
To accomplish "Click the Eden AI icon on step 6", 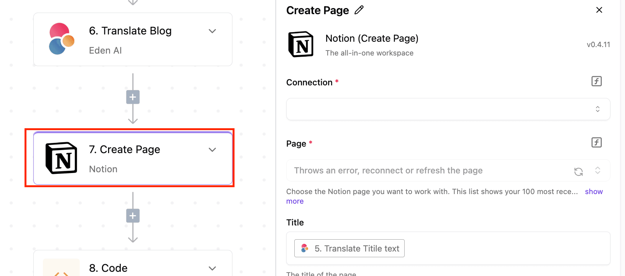I will tap(61, 39).
